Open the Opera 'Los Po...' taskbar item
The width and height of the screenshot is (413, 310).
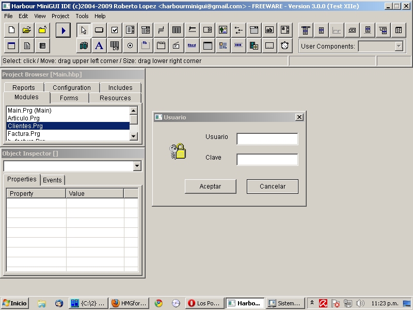204,303
